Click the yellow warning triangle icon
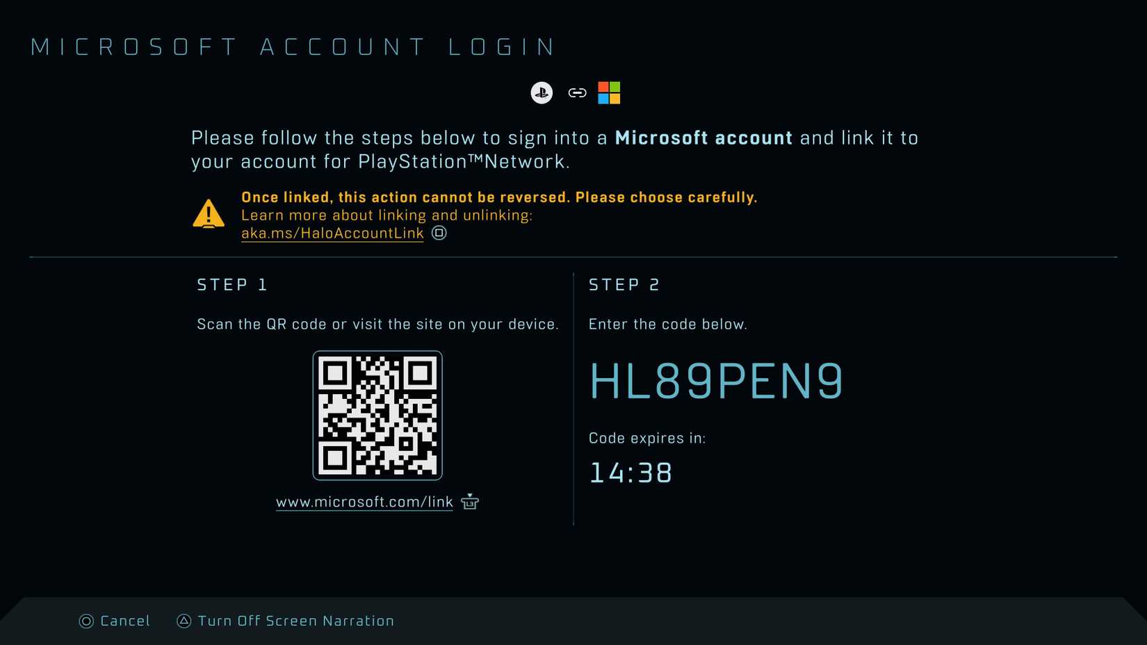 209,214
